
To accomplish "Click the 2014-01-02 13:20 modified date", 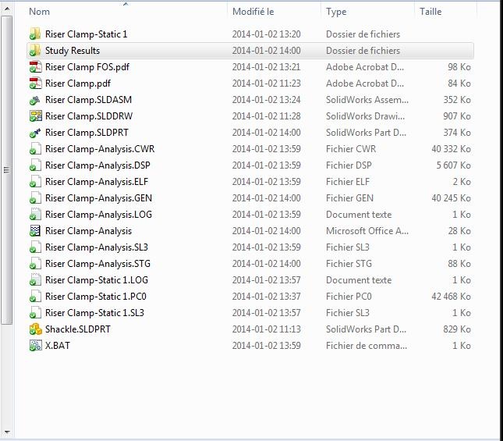I will point(266,34).
